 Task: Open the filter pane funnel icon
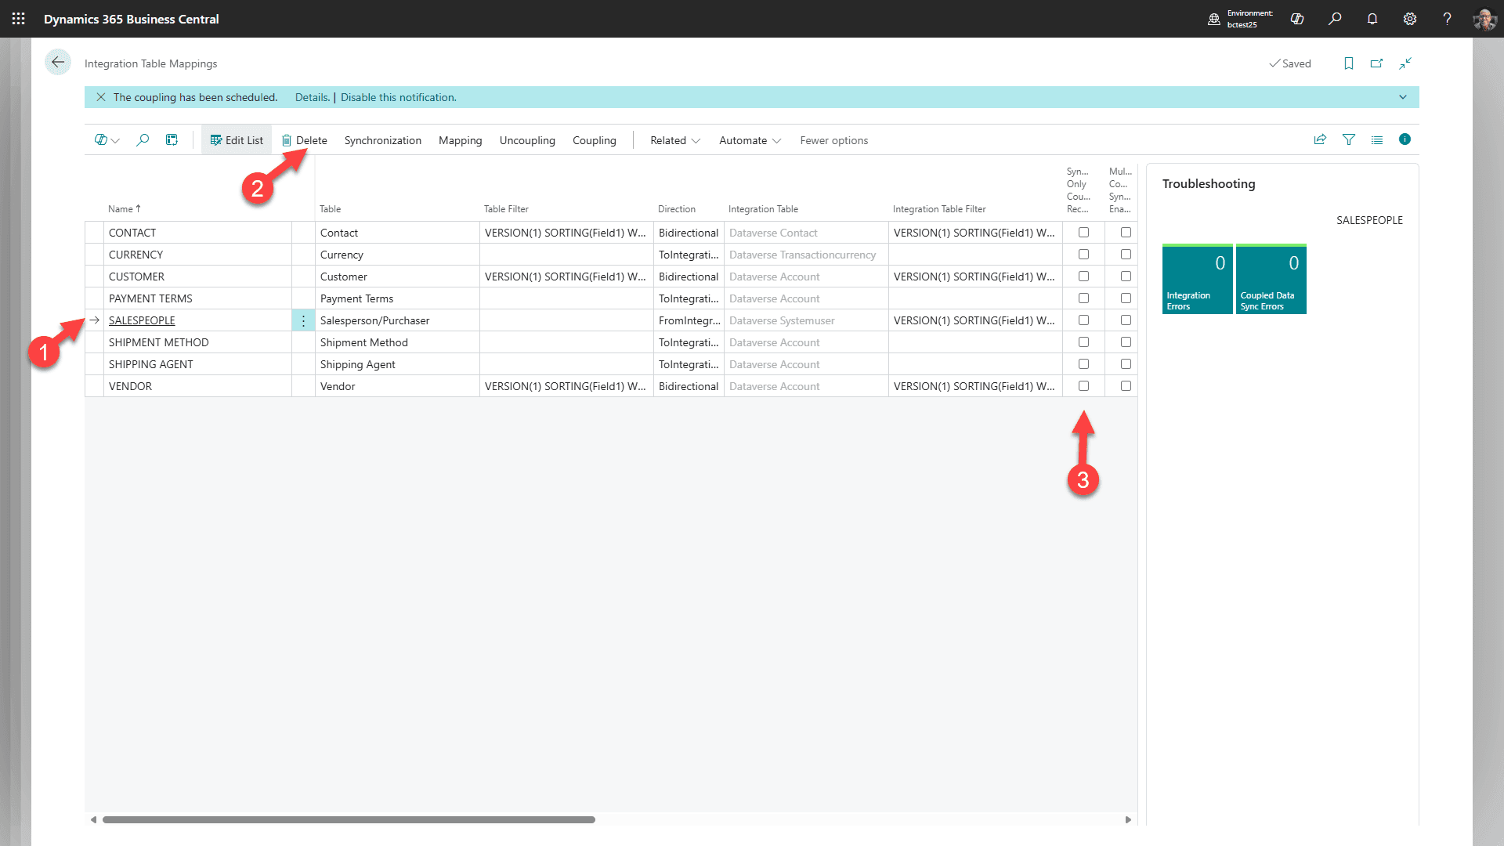point(1348,140)
